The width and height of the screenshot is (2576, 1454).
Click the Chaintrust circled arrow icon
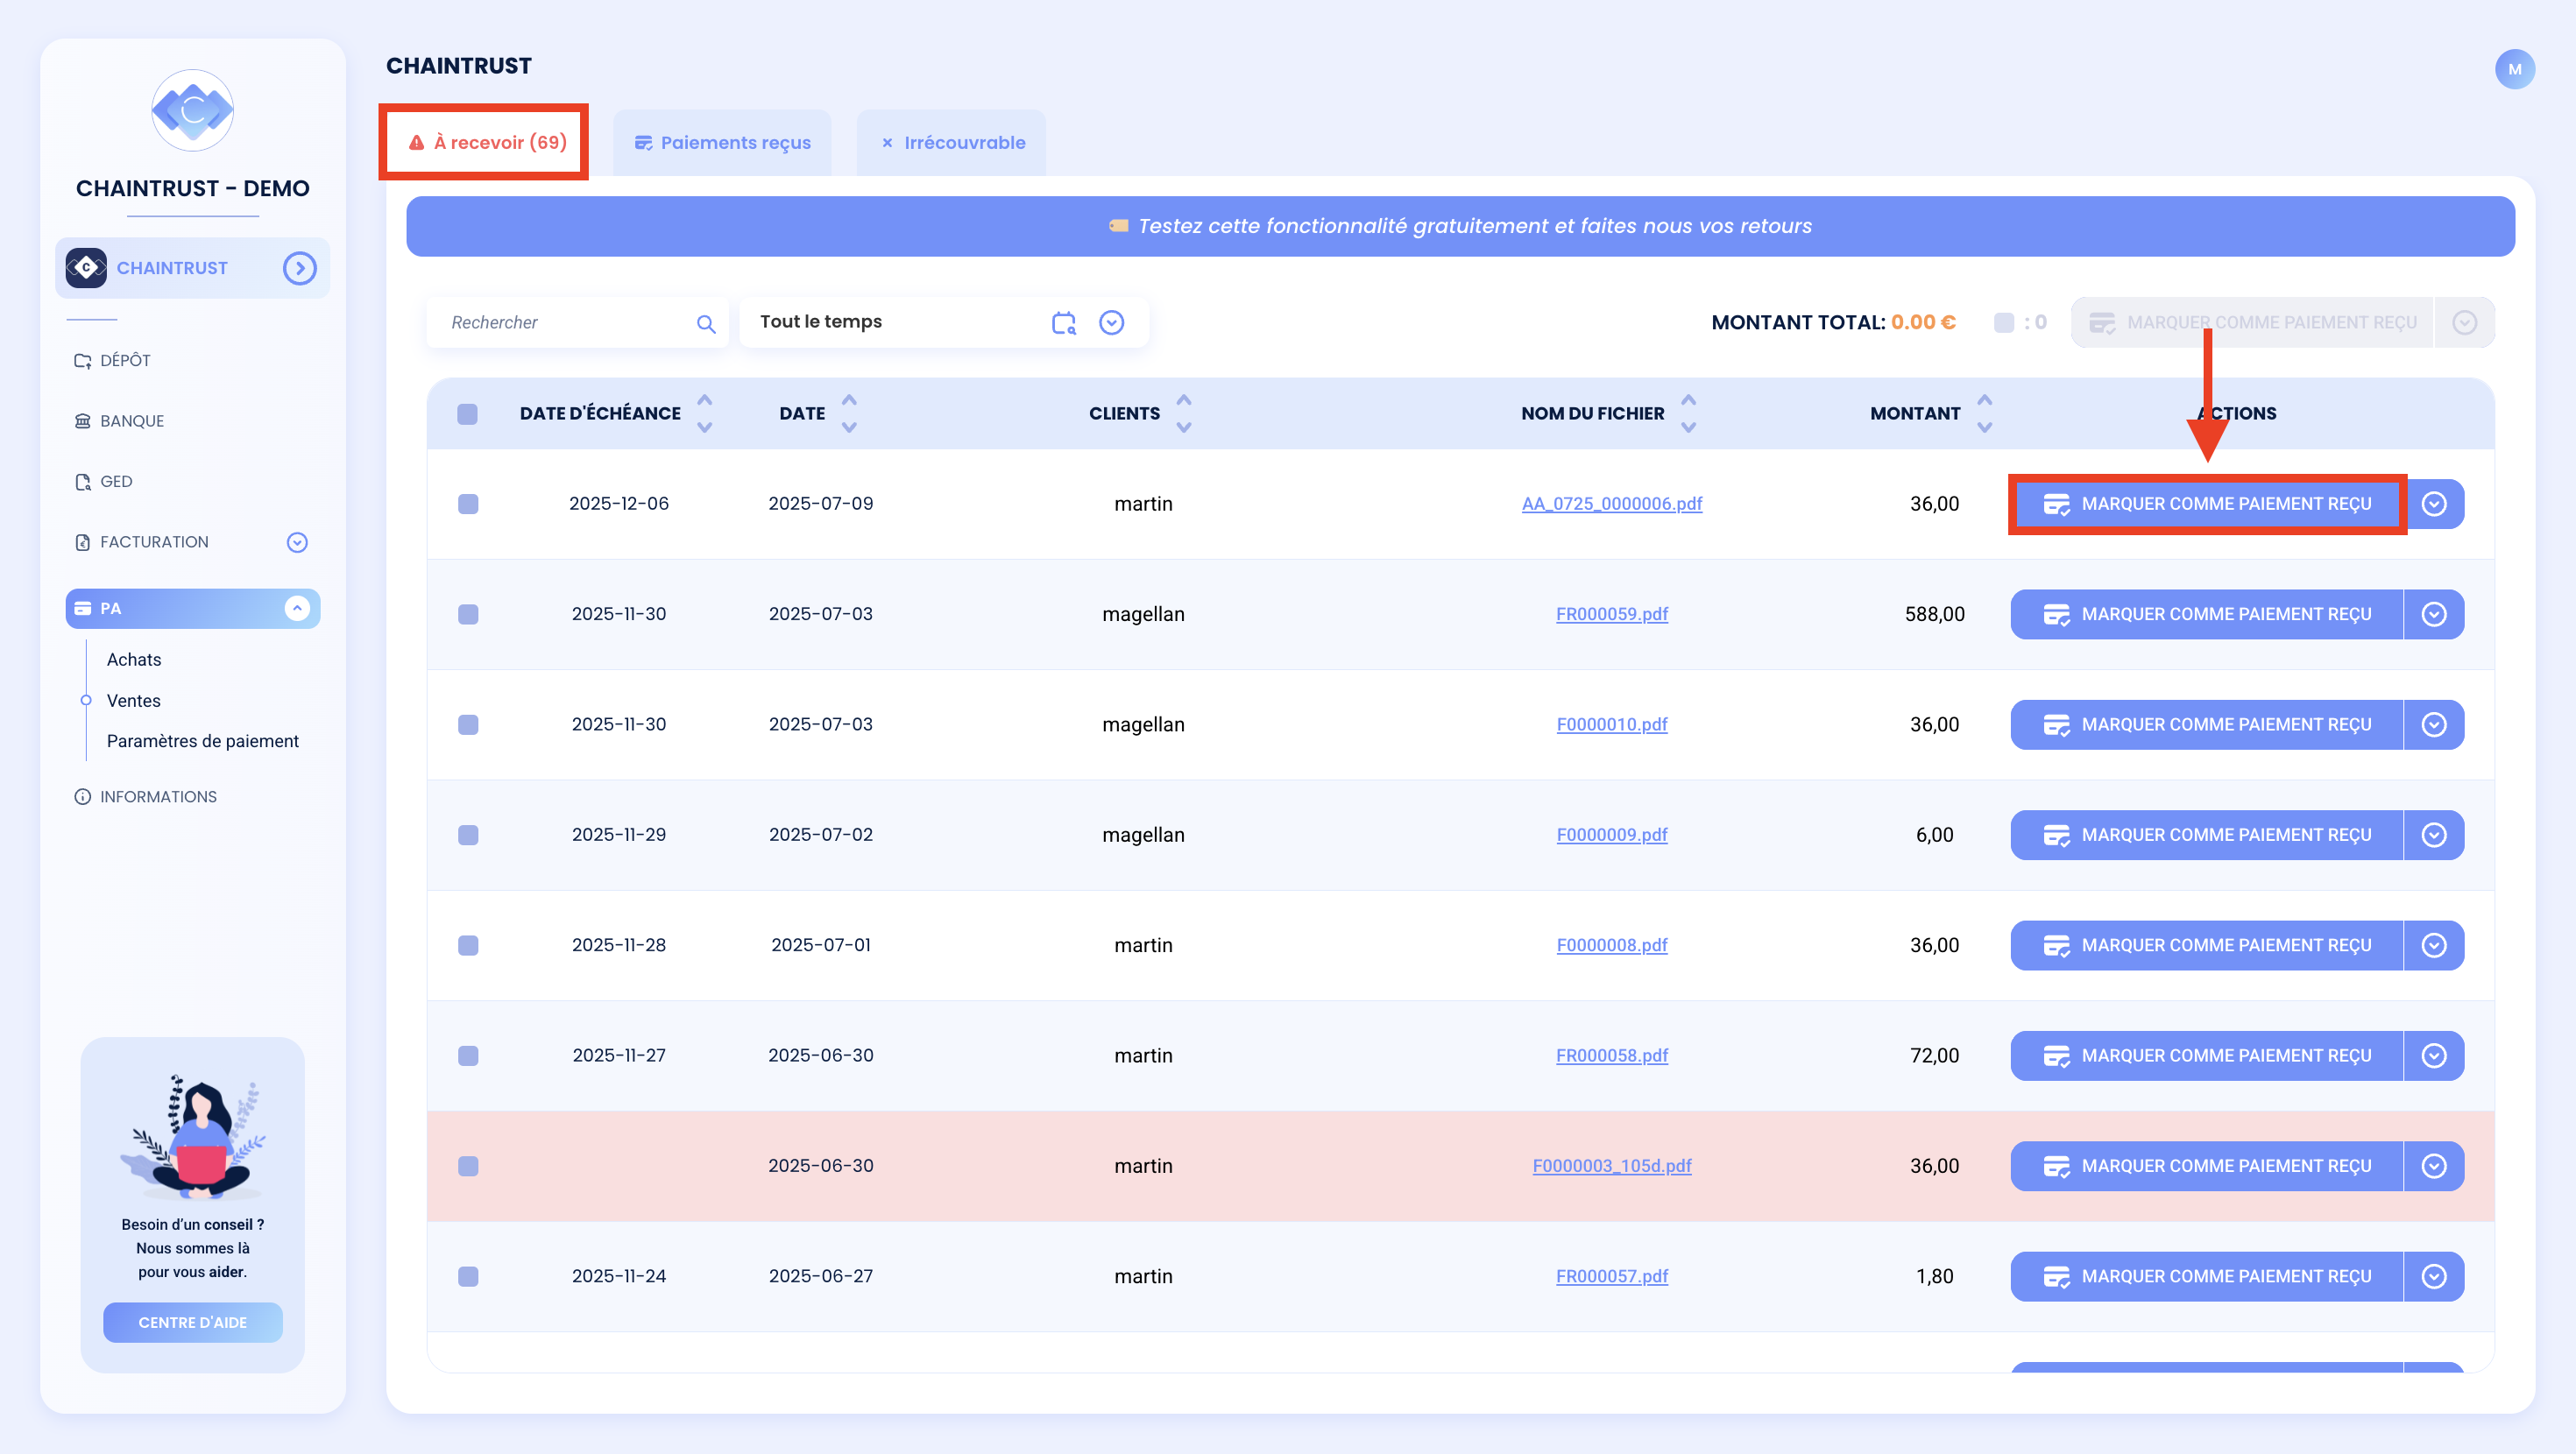click(x=299, y=268)
